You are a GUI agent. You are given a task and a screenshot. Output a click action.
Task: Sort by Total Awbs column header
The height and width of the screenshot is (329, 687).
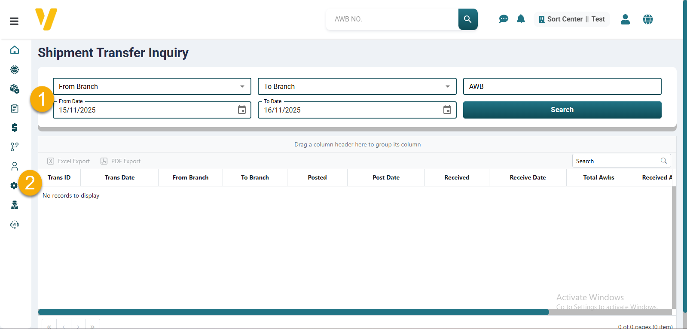click(x=598, y=177)
